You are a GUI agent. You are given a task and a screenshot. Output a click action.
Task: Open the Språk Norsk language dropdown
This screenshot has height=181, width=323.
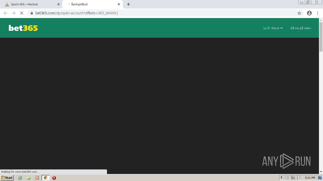pyautogui.click(x=273, y=28)
